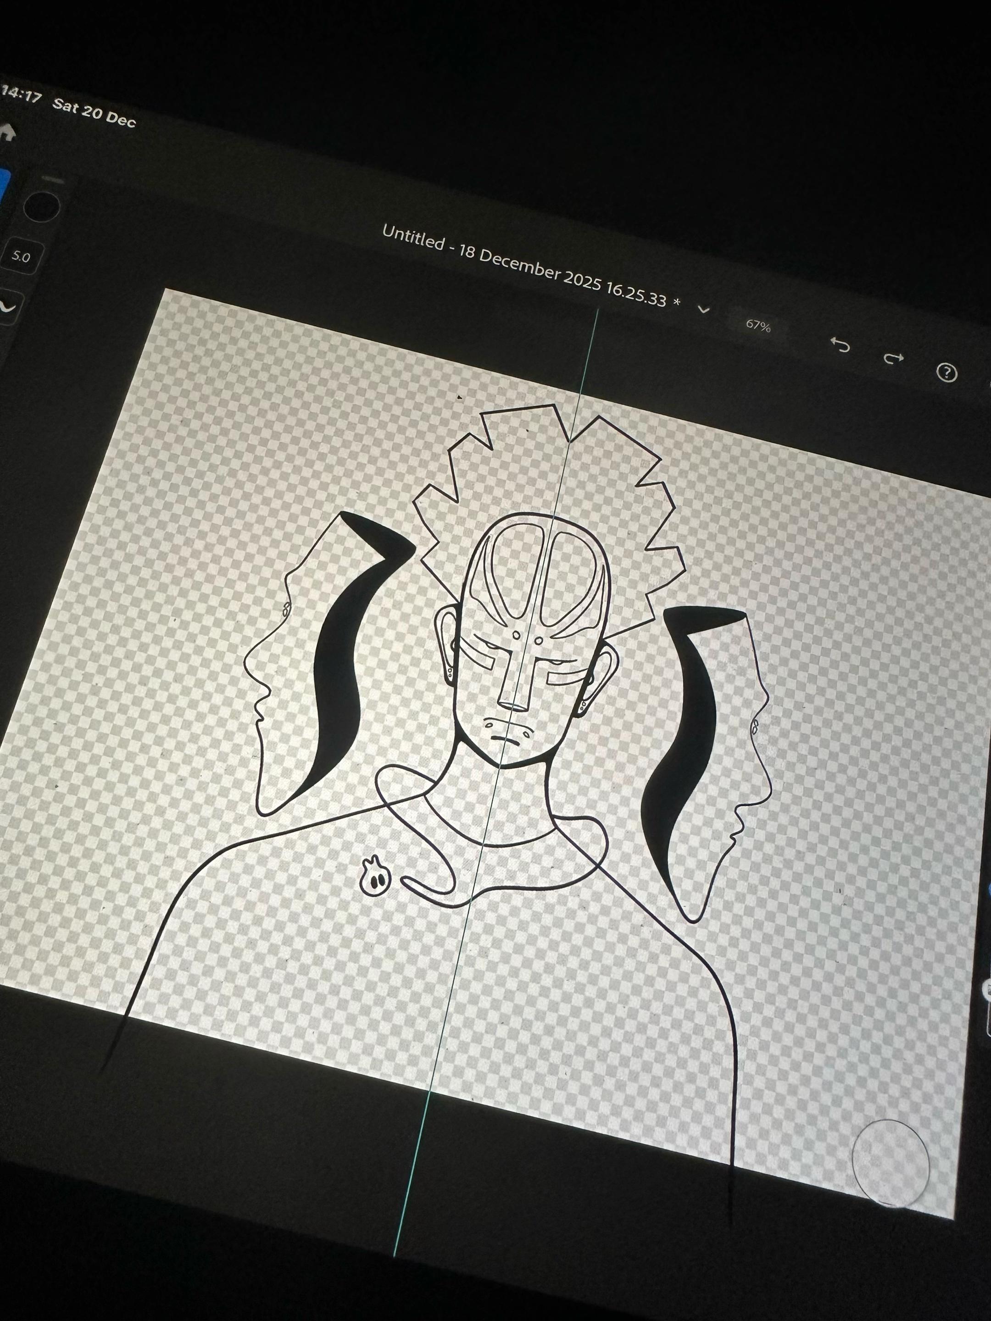Open the Help question mark icon
The height and width of the screenshot is (1321, 991).
tap(946, 373)
